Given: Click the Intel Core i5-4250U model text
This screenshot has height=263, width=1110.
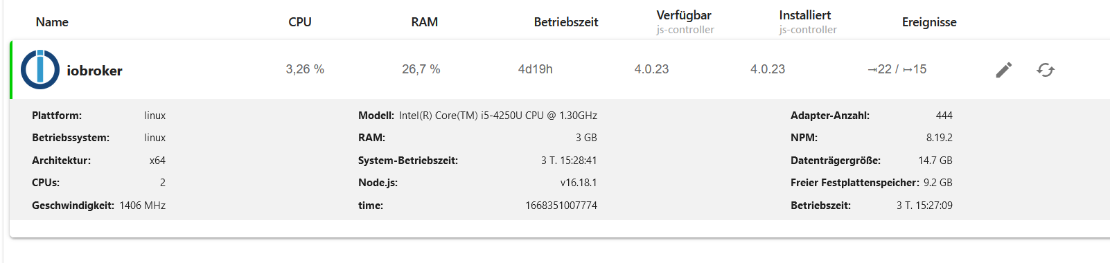Looking at the screenshot, I should tap(498, 116).
